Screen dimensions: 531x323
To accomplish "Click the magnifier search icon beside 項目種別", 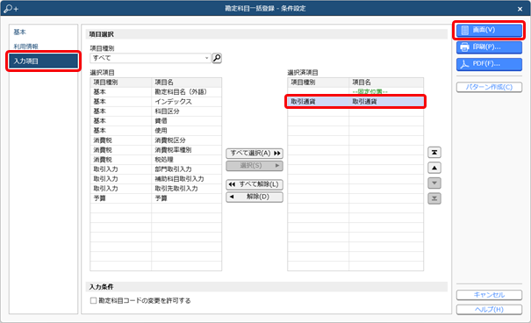I will coord(217,58).
